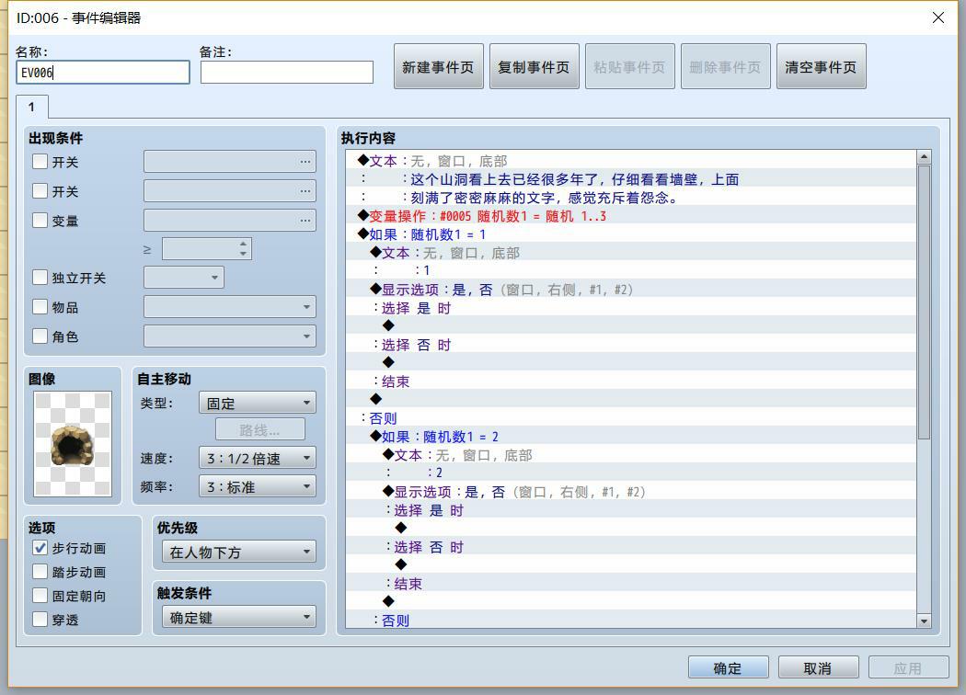
Task: Expand the 频率 dropdown
Action: (x=258, y=486)
